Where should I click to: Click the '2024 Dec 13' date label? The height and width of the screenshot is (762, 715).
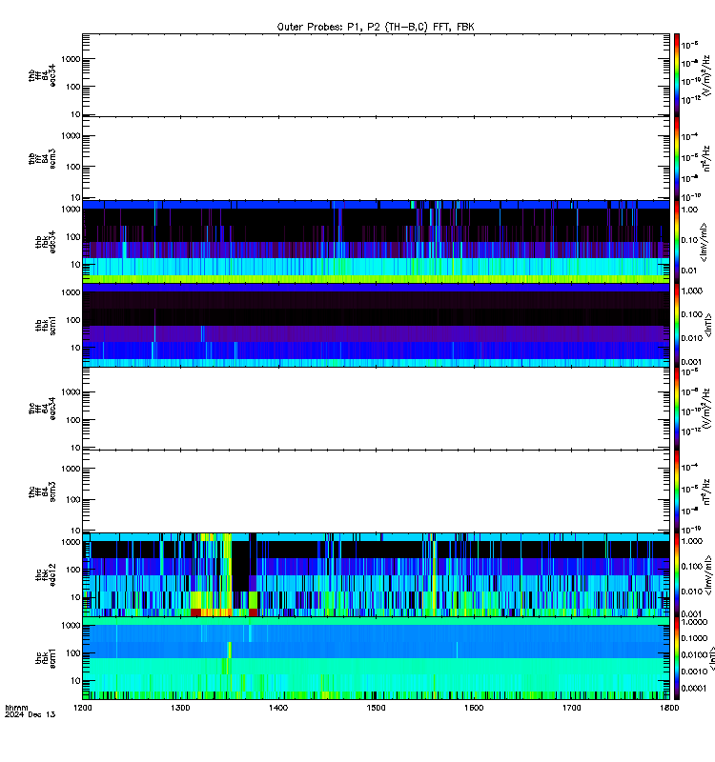(31, 714)
